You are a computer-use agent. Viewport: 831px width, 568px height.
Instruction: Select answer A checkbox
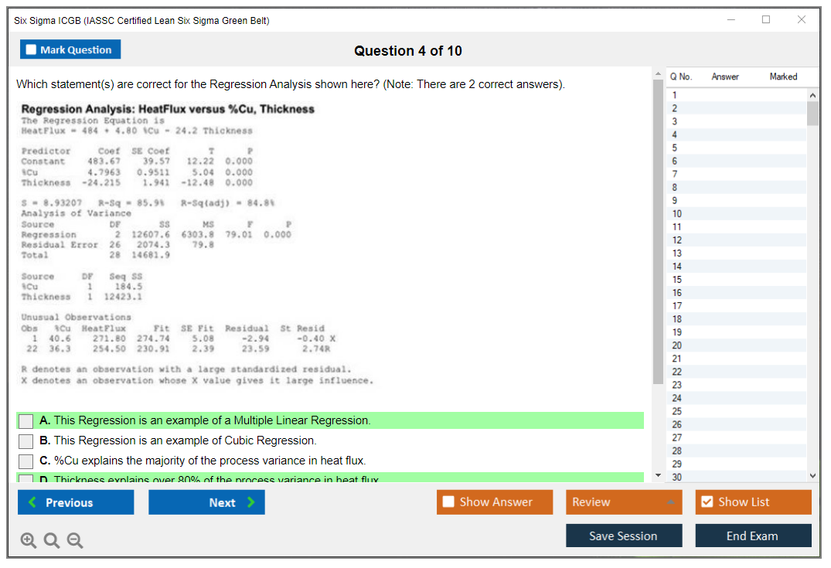[26, 421]
